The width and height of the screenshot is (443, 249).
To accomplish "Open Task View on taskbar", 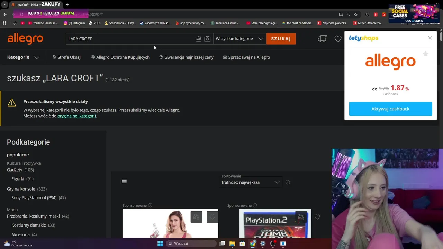I will click(222, 243).
